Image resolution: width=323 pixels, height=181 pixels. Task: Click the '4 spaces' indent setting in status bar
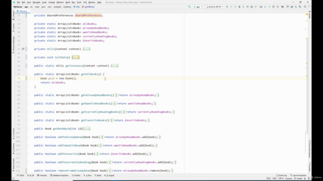pyautogui.click(x=289, y=178)
